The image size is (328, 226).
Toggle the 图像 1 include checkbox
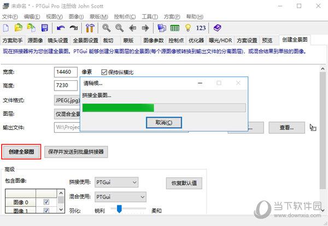coord(46,211)
